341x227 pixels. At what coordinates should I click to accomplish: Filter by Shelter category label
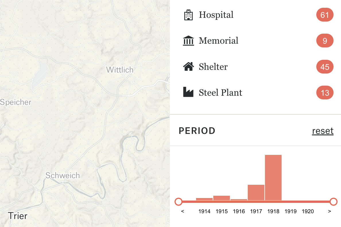tap(213, 67)
